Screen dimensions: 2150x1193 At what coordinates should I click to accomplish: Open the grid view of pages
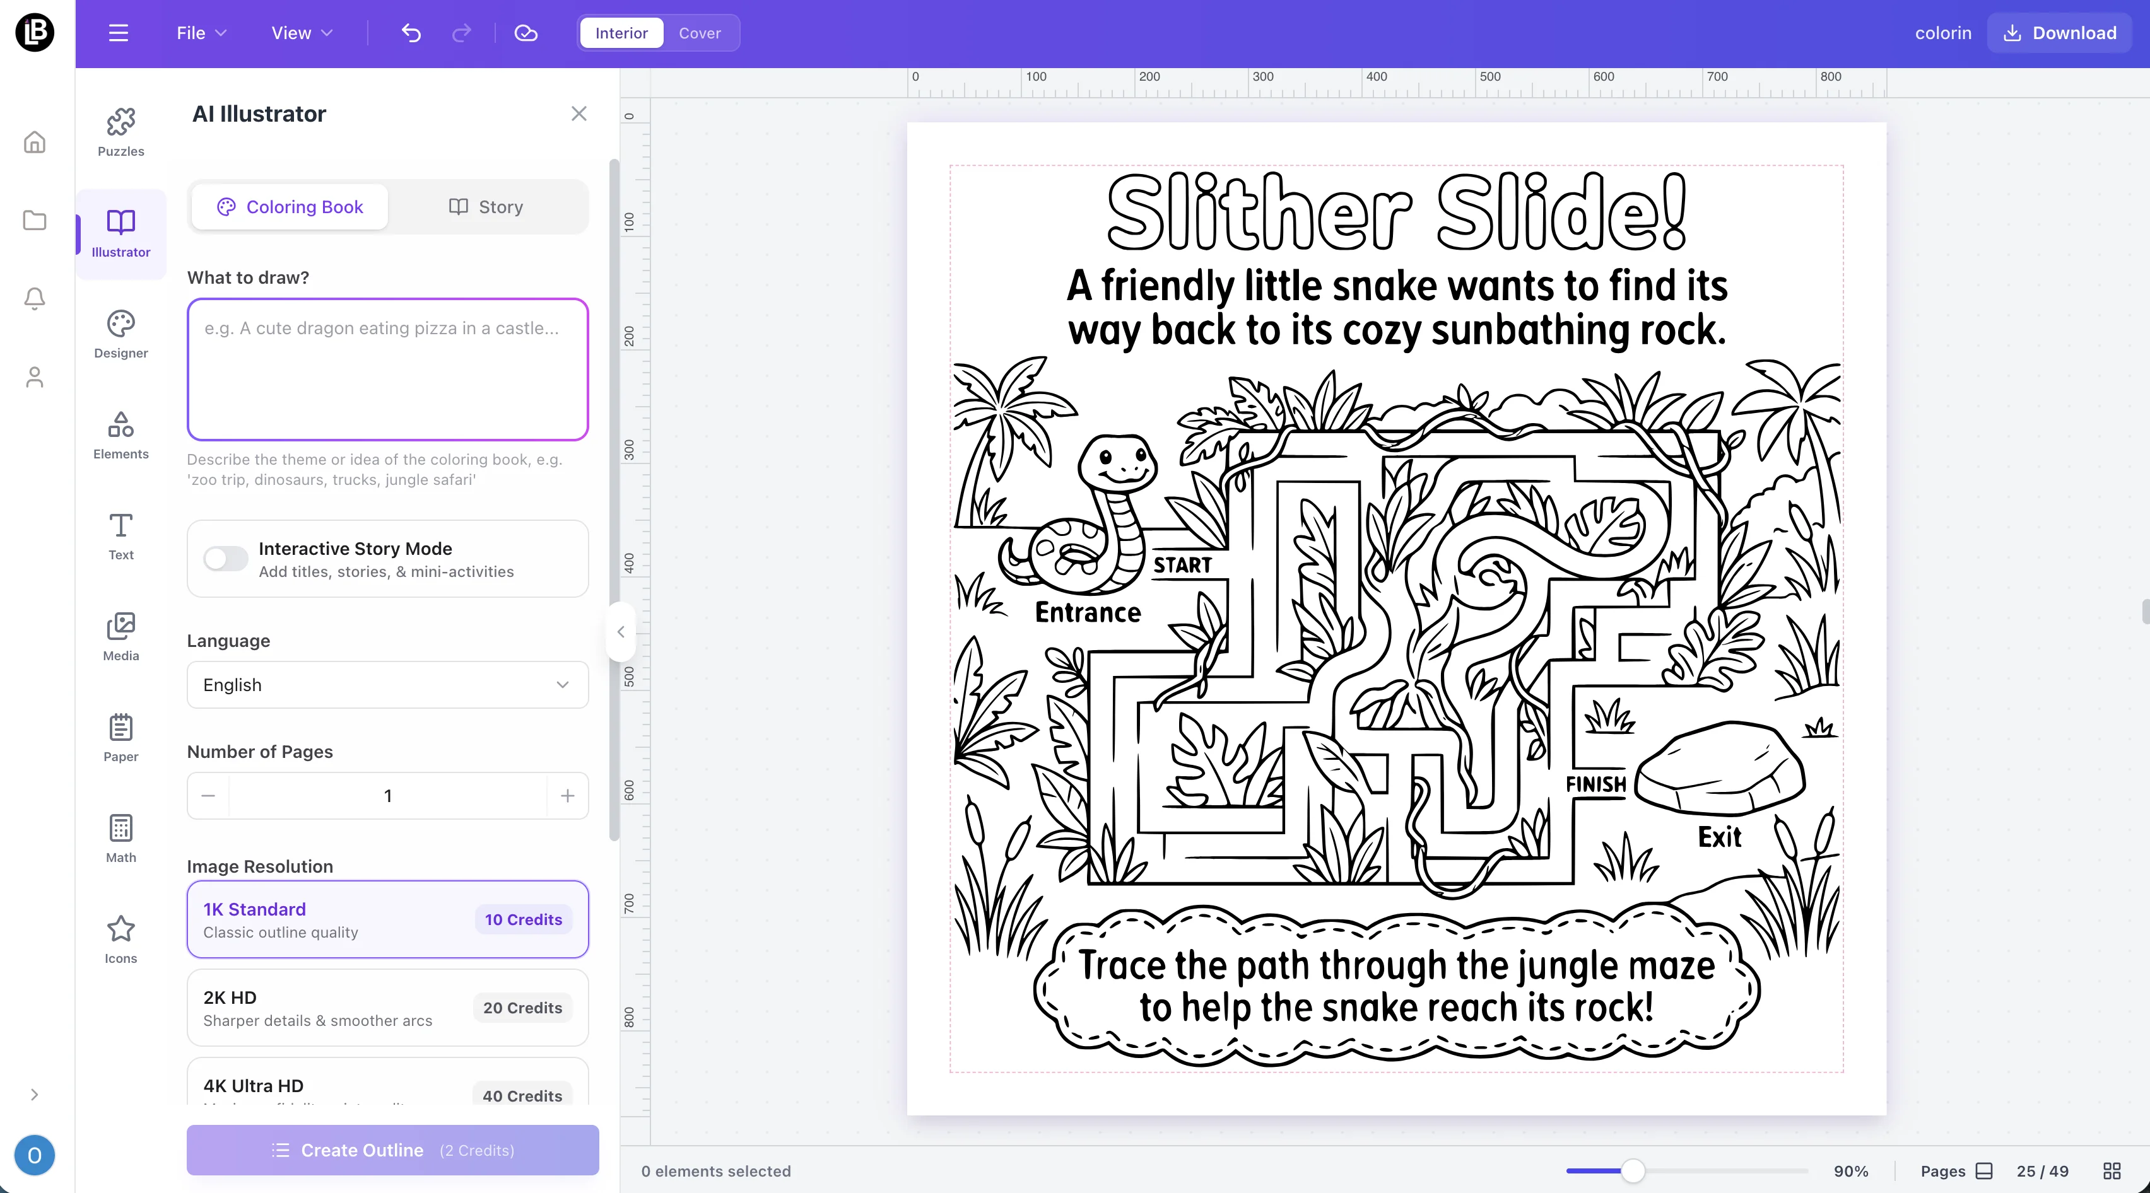[2112, 1170]
